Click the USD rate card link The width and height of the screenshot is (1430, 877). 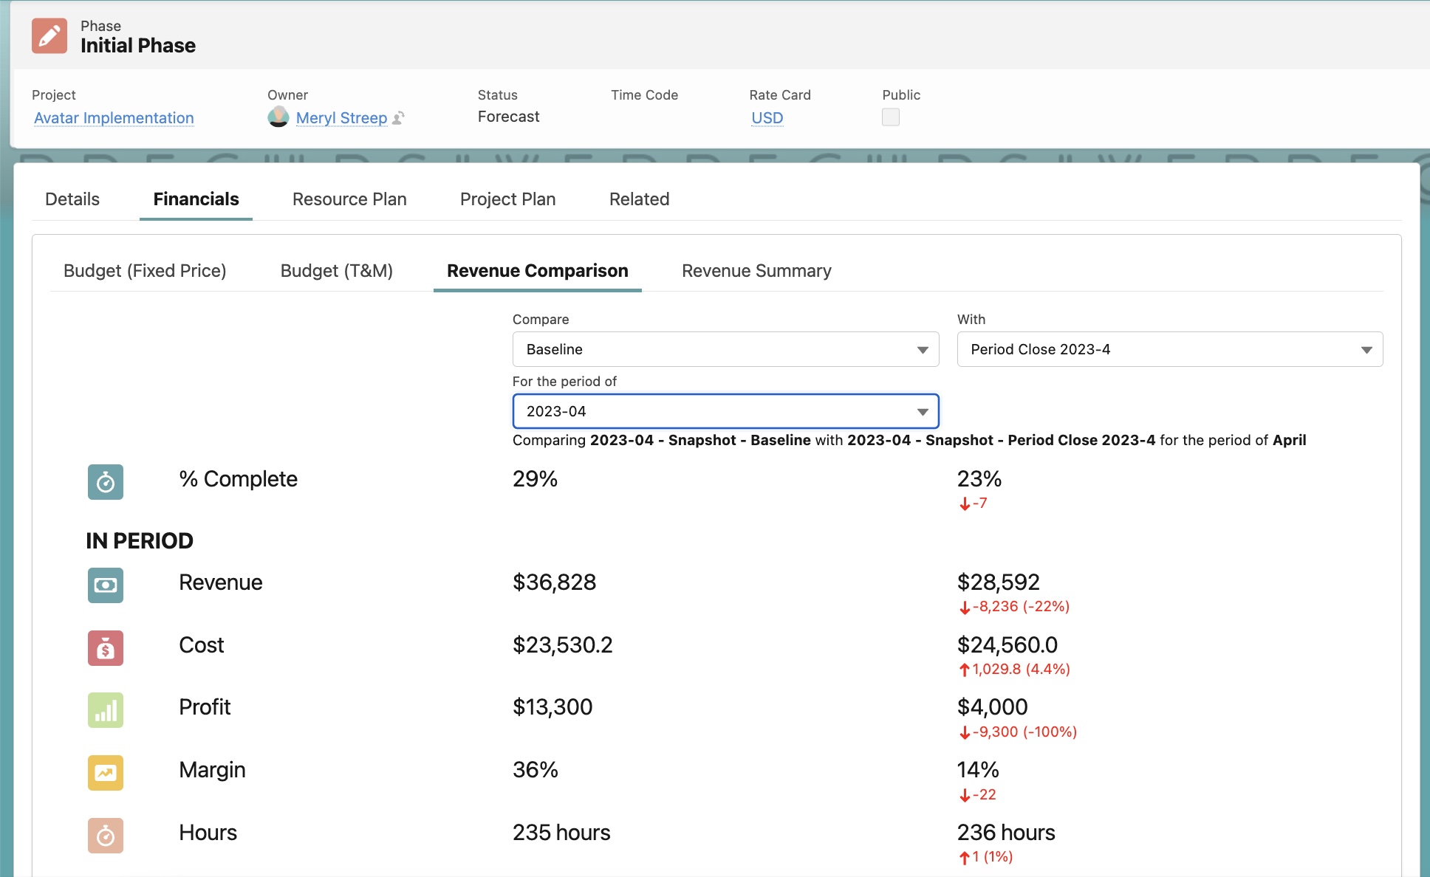click(766, 117)
